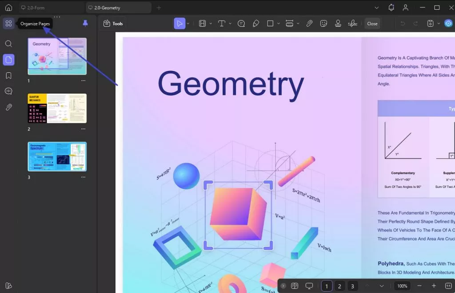The image size is (455, 293).
Task: Open the bookmarks panel
Action: pyautogui.click(x=8, y=75)
